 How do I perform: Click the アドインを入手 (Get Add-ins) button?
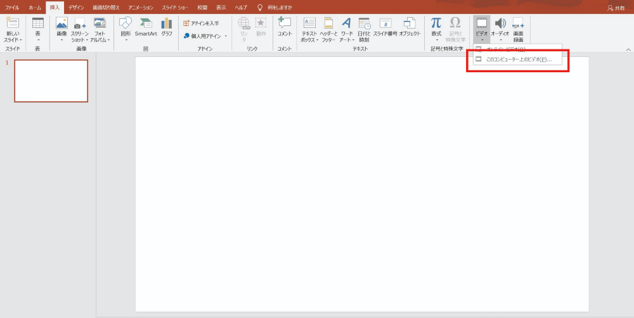click(202, 23)
